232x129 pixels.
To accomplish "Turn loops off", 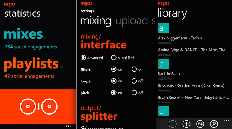I will 134,81.
